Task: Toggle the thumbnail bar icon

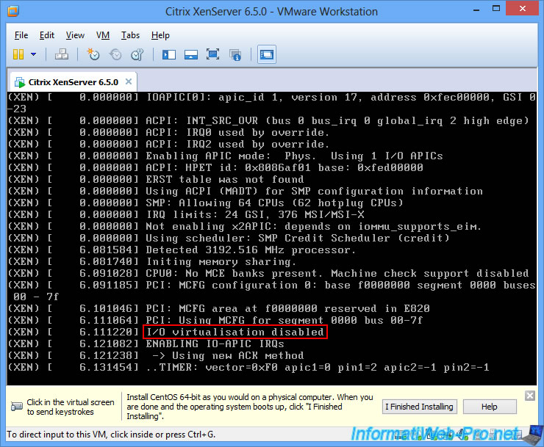Action: tap(191, 54)
